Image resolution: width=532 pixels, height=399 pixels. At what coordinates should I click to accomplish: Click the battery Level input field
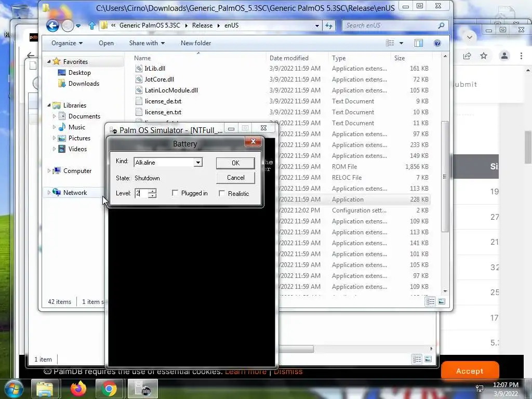(141, 193)
